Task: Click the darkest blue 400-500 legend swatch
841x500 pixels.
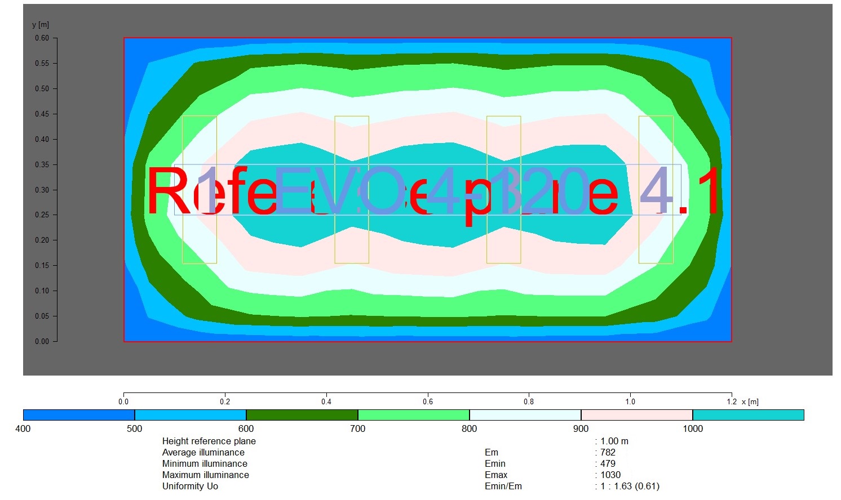Action: click(79, 415)
